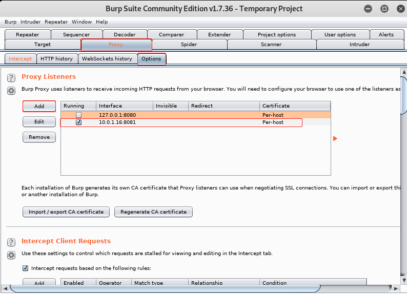
Task: Go to the Intercept sub-tab
Action: point(20,58)
